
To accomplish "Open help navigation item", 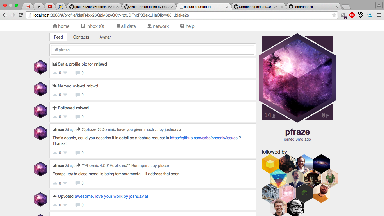I will pyautogui.click(x=187, y=26).
